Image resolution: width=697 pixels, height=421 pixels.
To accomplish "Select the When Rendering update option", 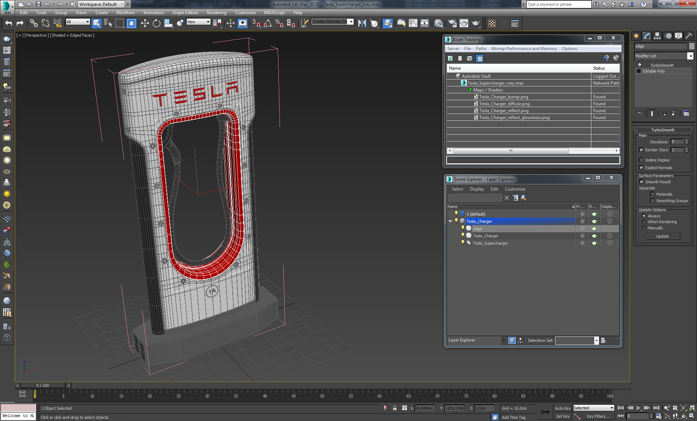I will tap(644, 222).
